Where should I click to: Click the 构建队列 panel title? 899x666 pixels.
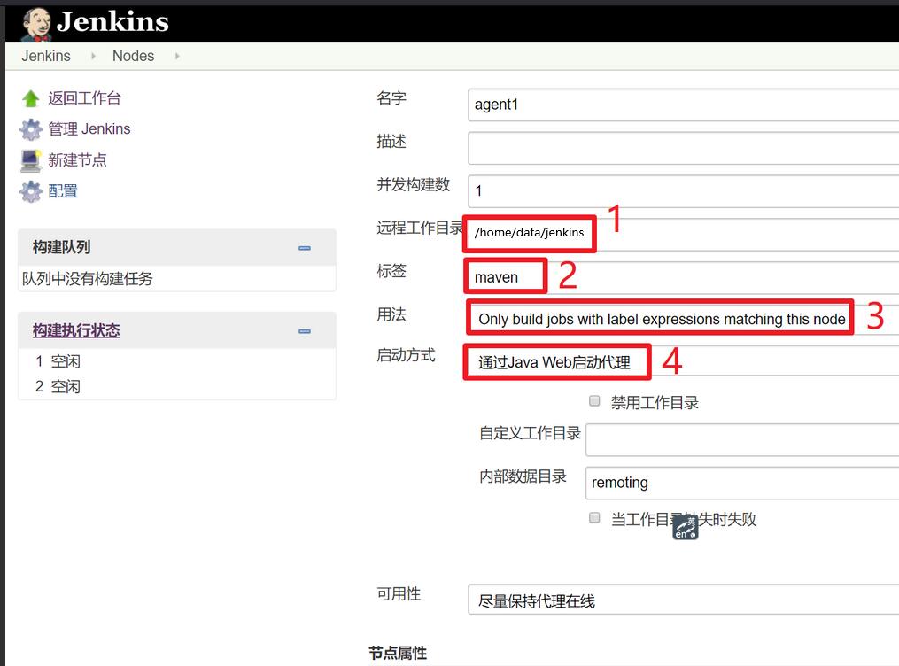[x=61, y=247]
